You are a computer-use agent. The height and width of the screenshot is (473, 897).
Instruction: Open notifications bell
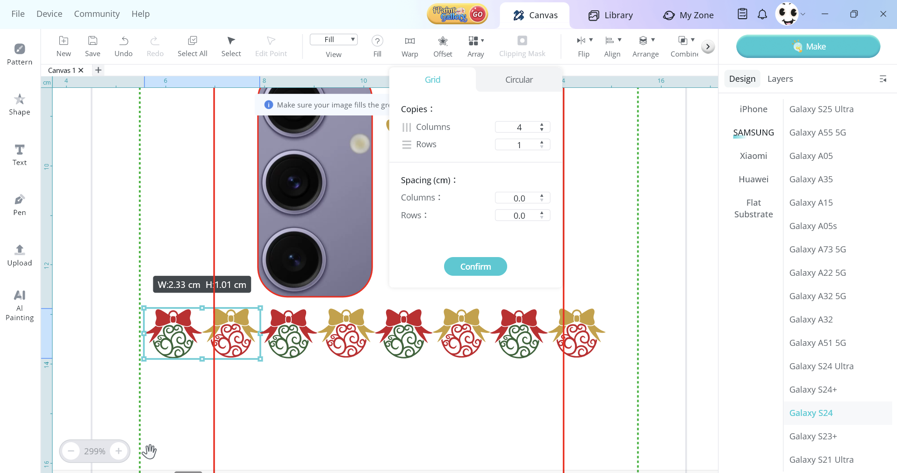[762, 14]
